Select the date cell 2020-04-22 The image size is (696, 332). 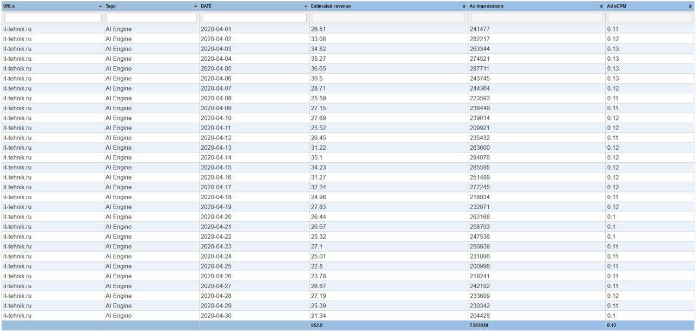216,237
